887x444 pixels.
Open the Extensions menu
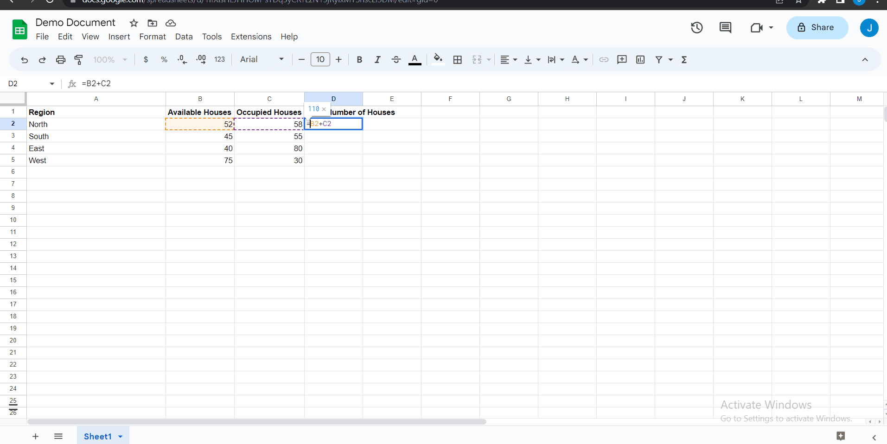click(251, 37)
